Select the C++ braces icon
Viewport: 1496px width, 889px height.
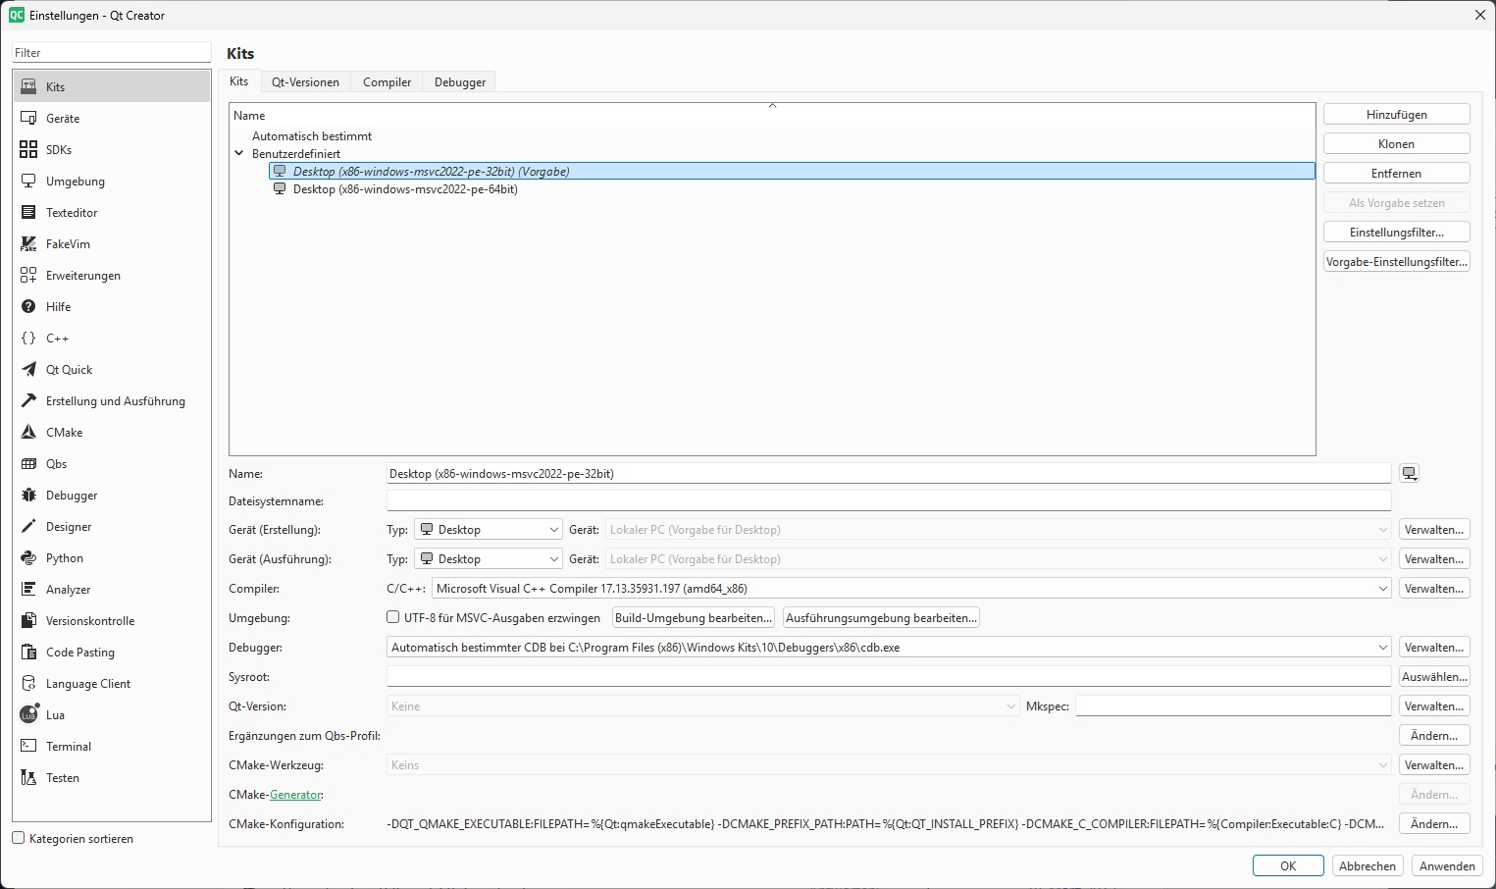point(28,338)
